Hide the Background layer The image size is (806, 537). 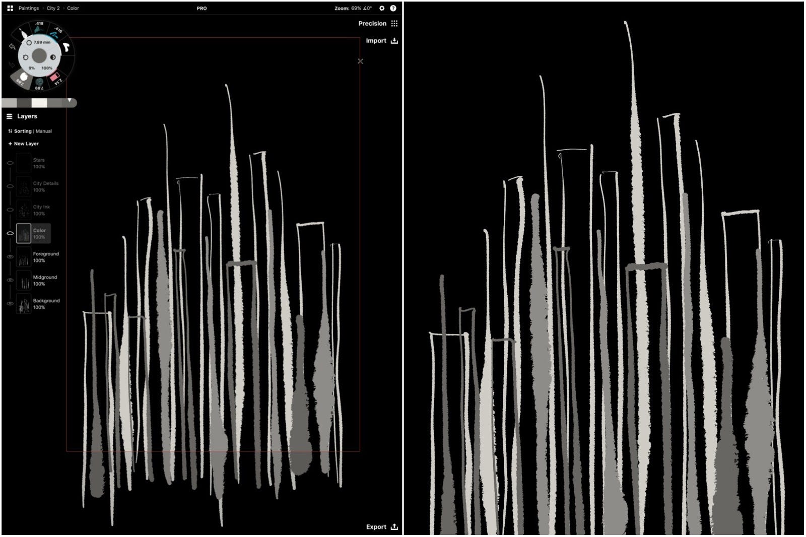pyautogui.click(x=10, y=304)
